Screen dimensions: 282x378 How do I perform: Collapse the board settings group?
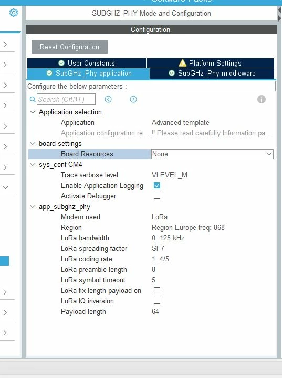click(x=33, y=143)
